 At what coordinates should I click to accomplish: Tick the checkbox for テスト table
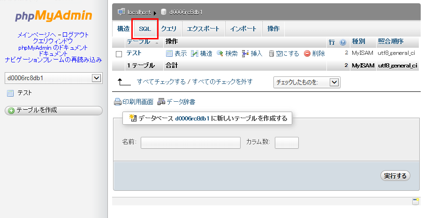tap(119, 54)
